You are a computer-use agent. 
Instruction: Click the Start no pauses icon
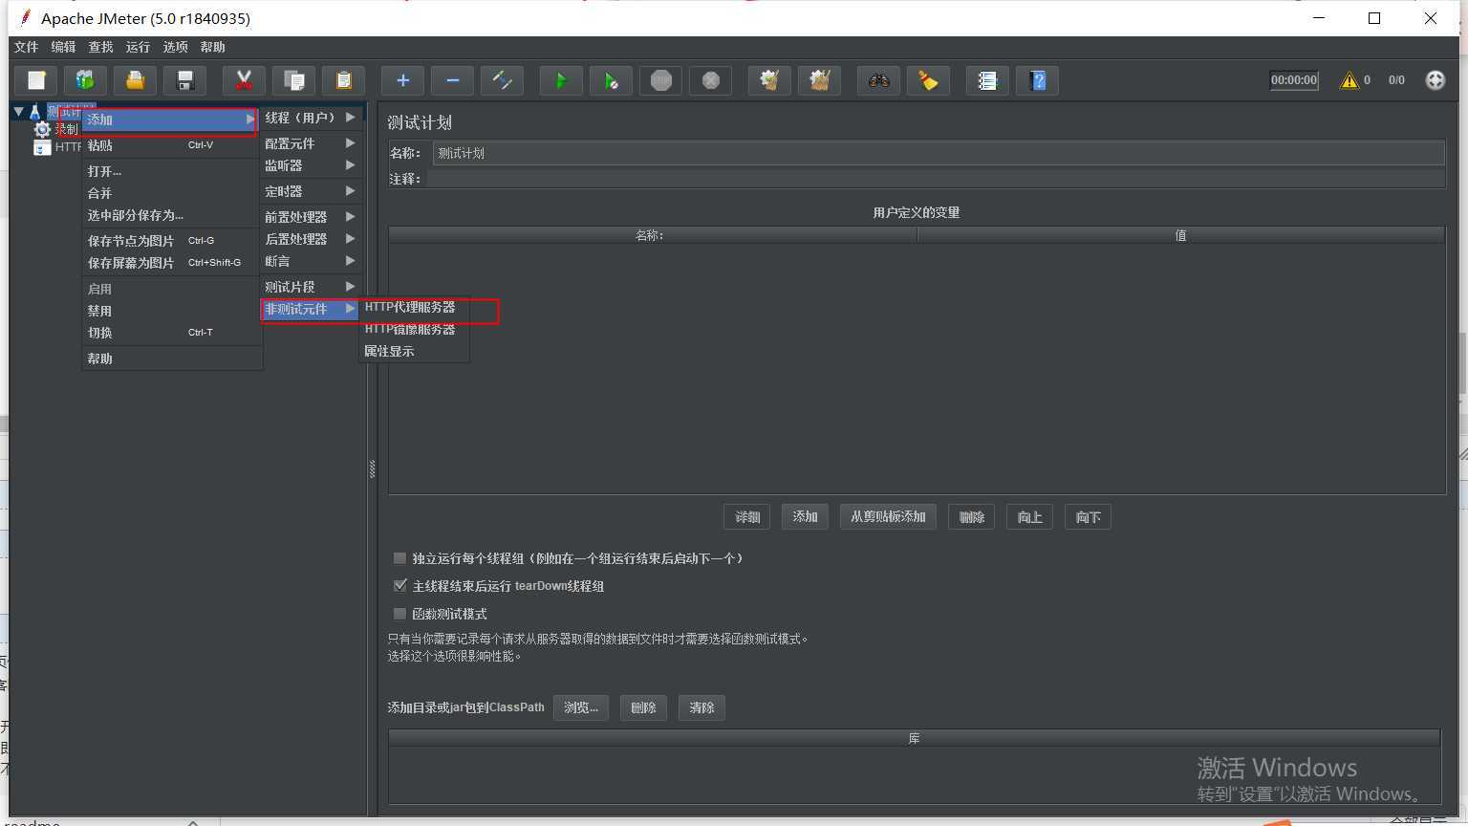point(611,81)
